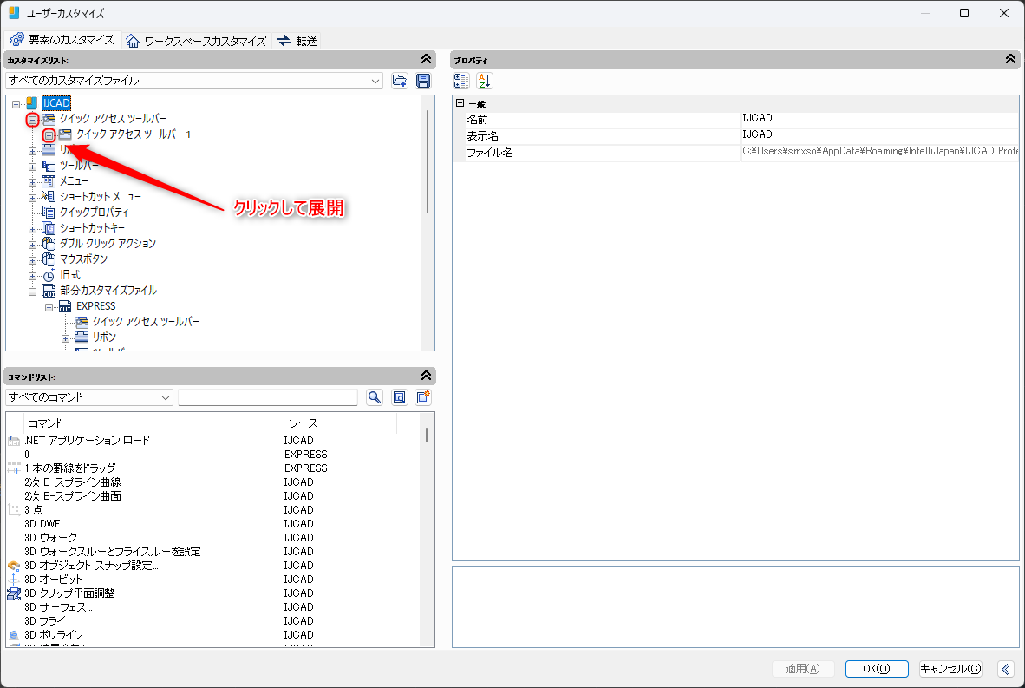Expand the メニュー tree node
The image size is (1025, 688).
32,182
